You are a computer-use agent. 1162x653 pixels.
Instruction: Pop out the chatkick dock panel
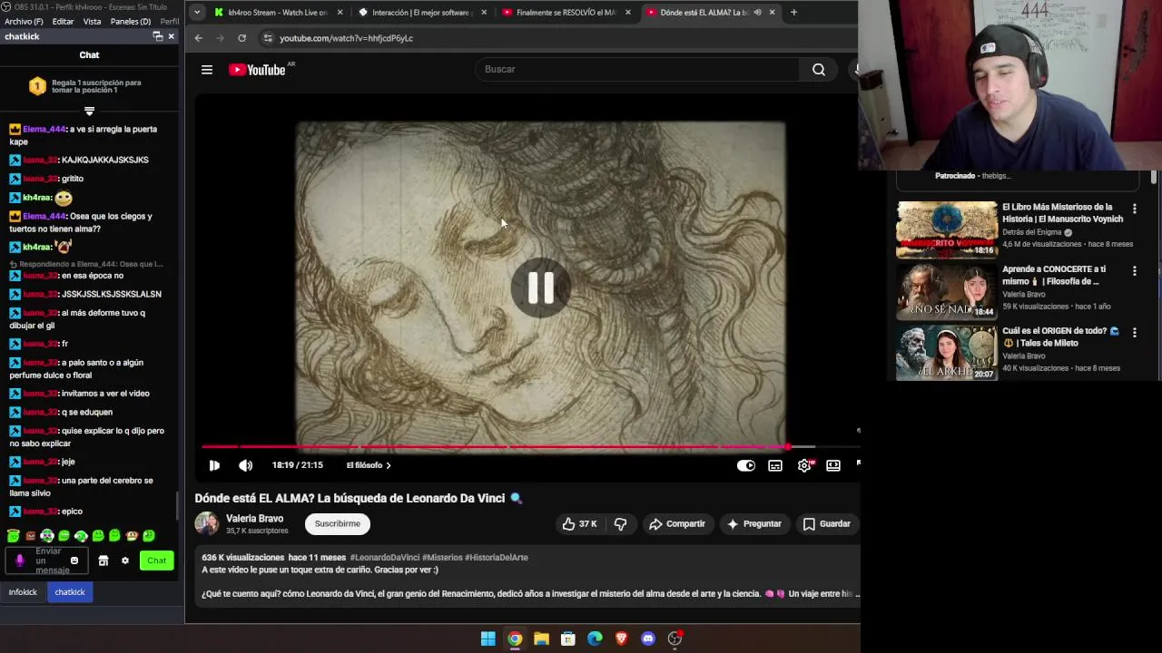point(157,36)
